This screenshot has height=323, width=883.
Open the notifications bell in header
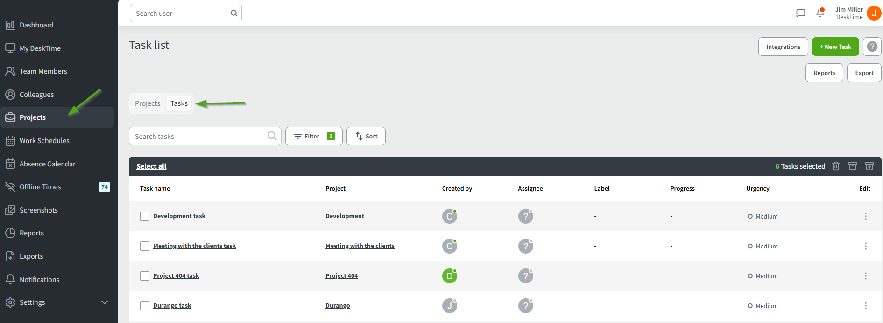pyautogui.click(x=820, y=13)
